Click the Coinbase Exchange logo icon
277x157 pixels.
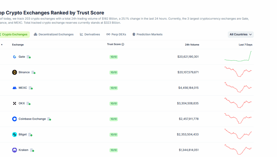(x=15, y=119)
